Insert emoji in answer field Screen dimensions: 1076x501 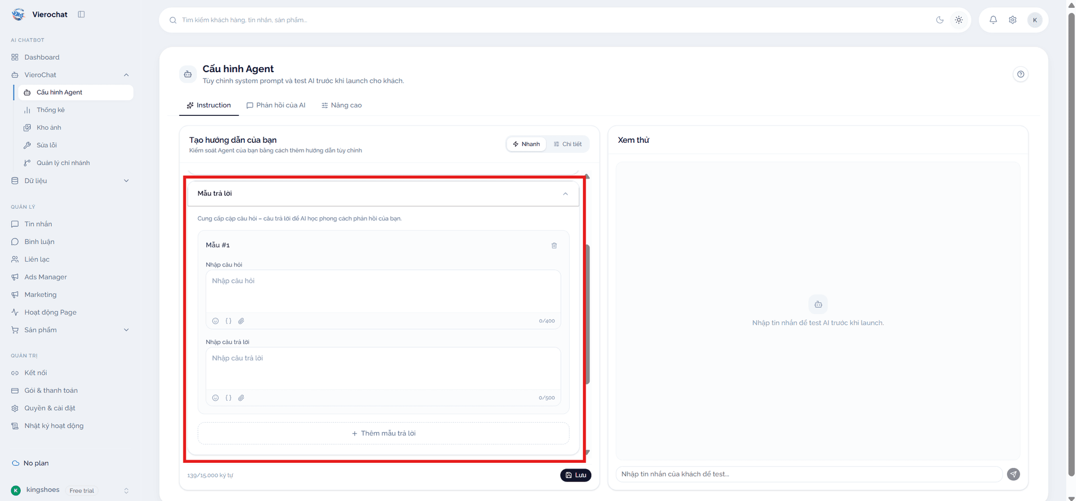[x=215, y=397]
